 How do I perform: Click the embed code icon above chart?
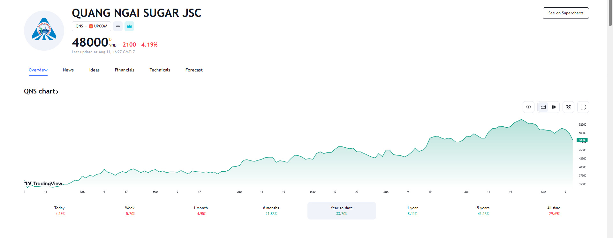528,107
